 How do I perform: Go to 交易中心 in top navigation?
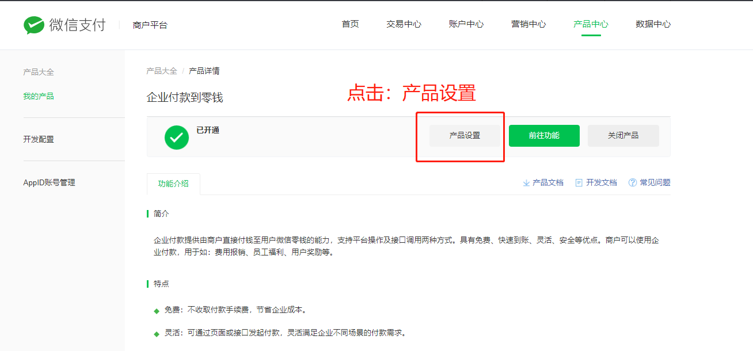tap(404, 24)
